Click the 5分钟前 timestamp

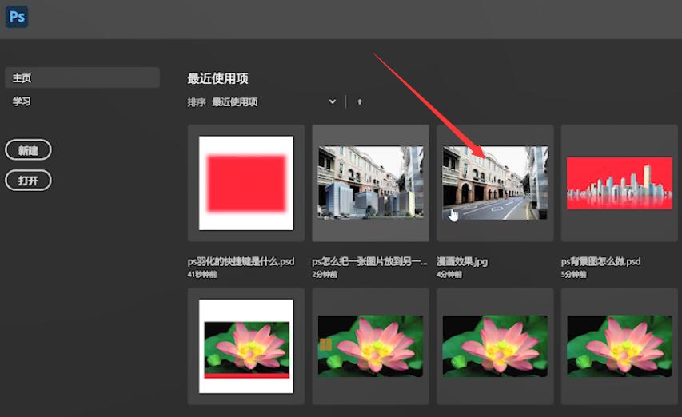(x=573, y=274)
